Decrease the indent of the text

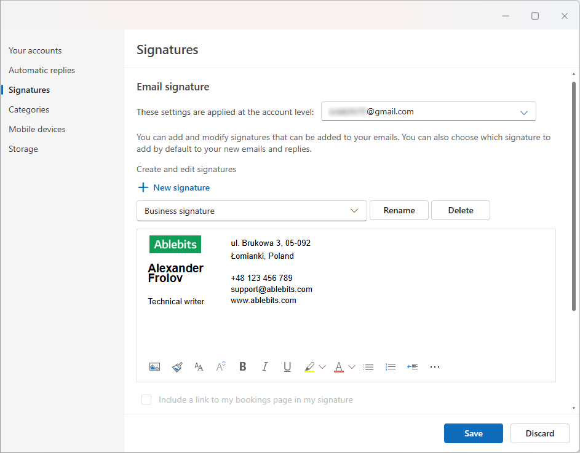pyautogui.click(x=413, y=367)
